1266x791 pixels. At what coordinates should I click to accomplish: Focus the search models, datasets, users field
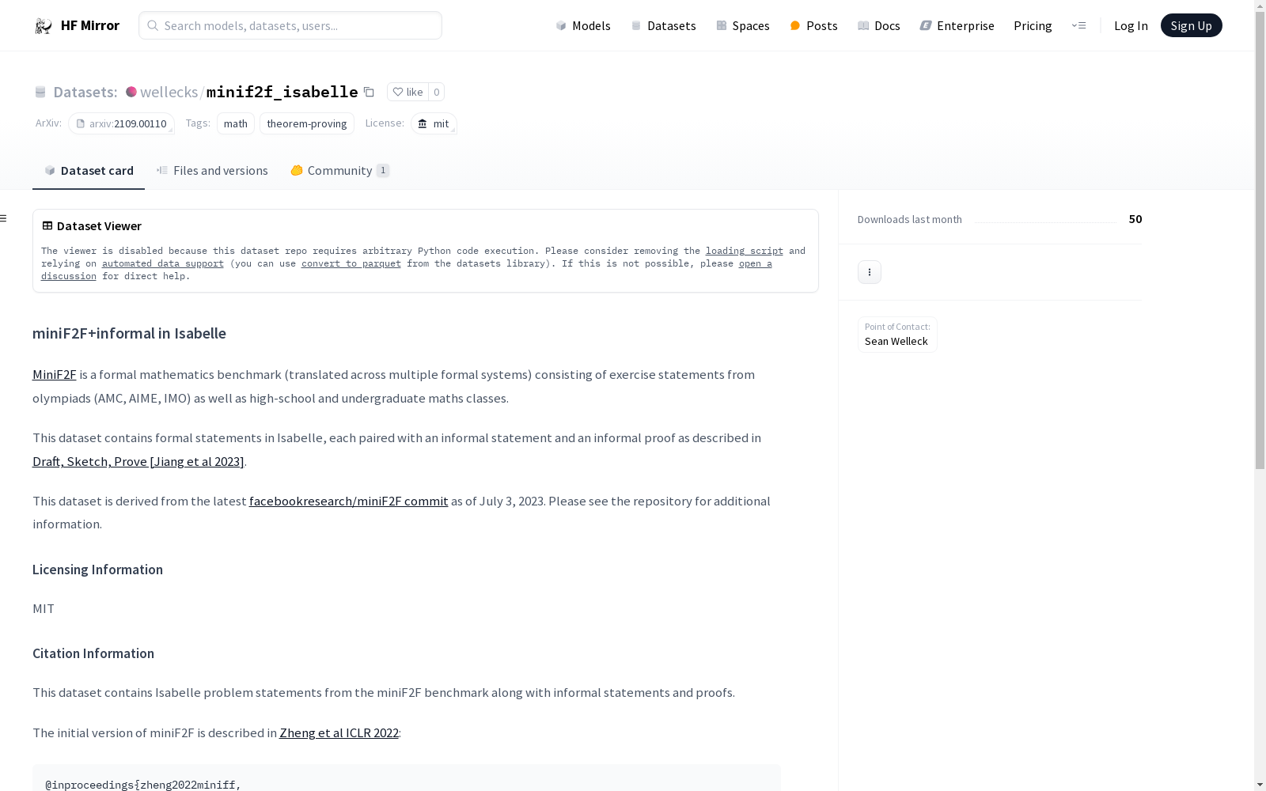pos(290,25)
